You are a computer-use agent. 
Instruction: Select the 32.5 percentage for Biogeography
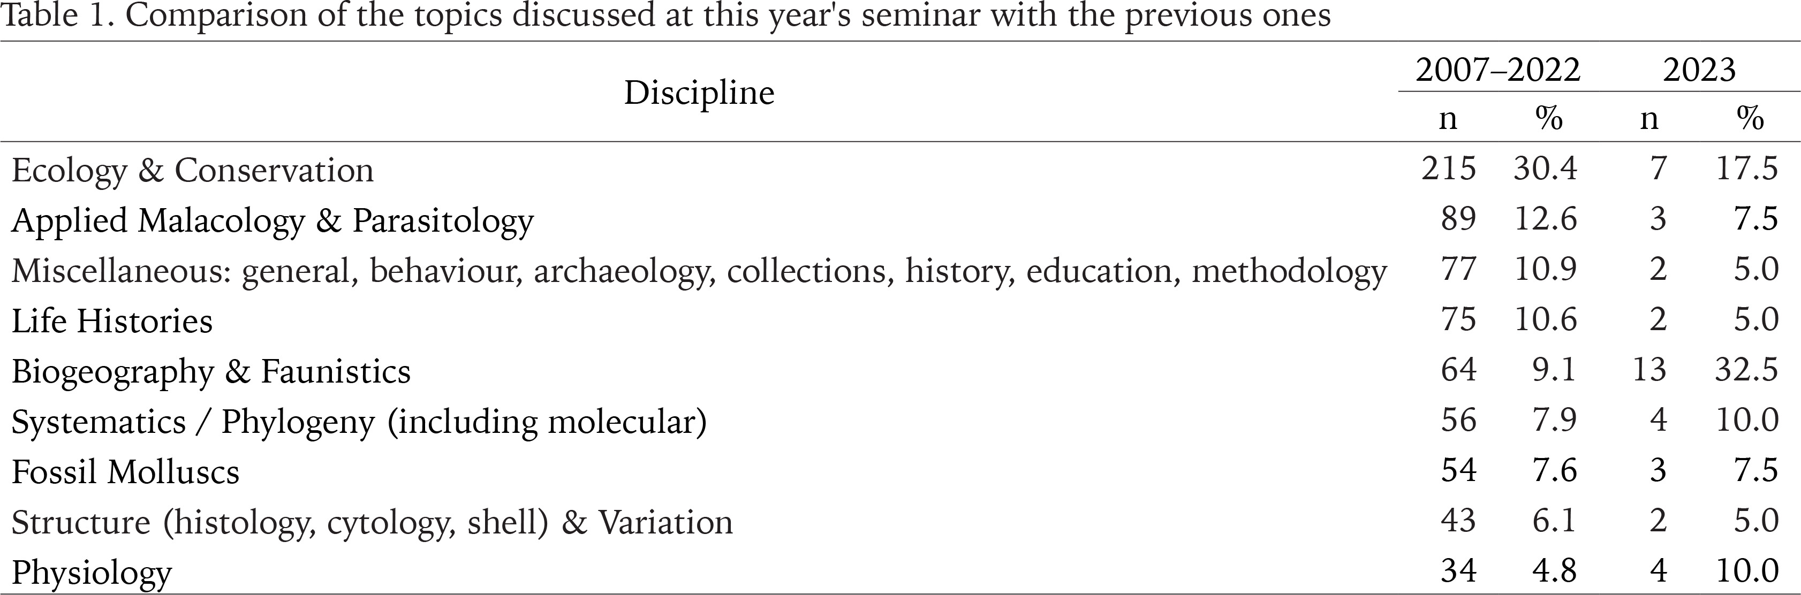(1746, 370)
